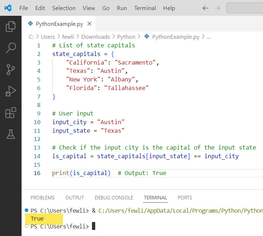
Task: Click the '# User input' comment
Action: click(x=73, y=114)
